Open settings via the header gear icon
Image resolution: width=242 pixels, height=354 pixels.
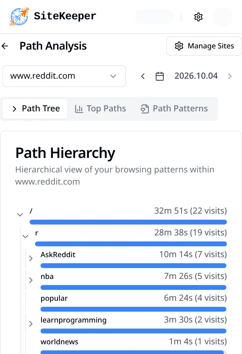198,17
